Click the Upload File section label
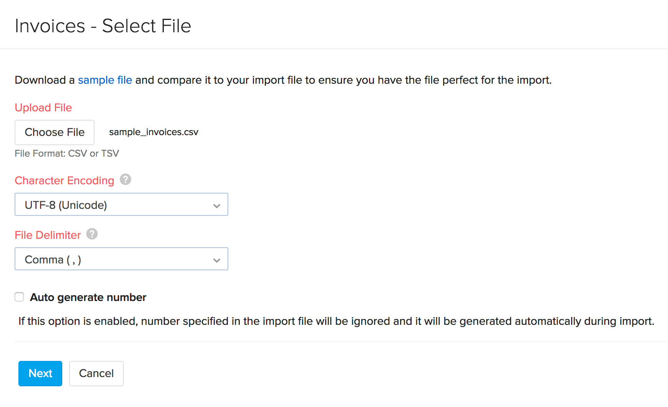This screenshot has height=407, width=668. point(43,108)
